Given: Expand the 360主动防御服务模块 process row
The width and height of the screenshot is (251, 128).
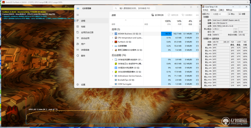Looking at the screenshot, I should pos(113,72).
